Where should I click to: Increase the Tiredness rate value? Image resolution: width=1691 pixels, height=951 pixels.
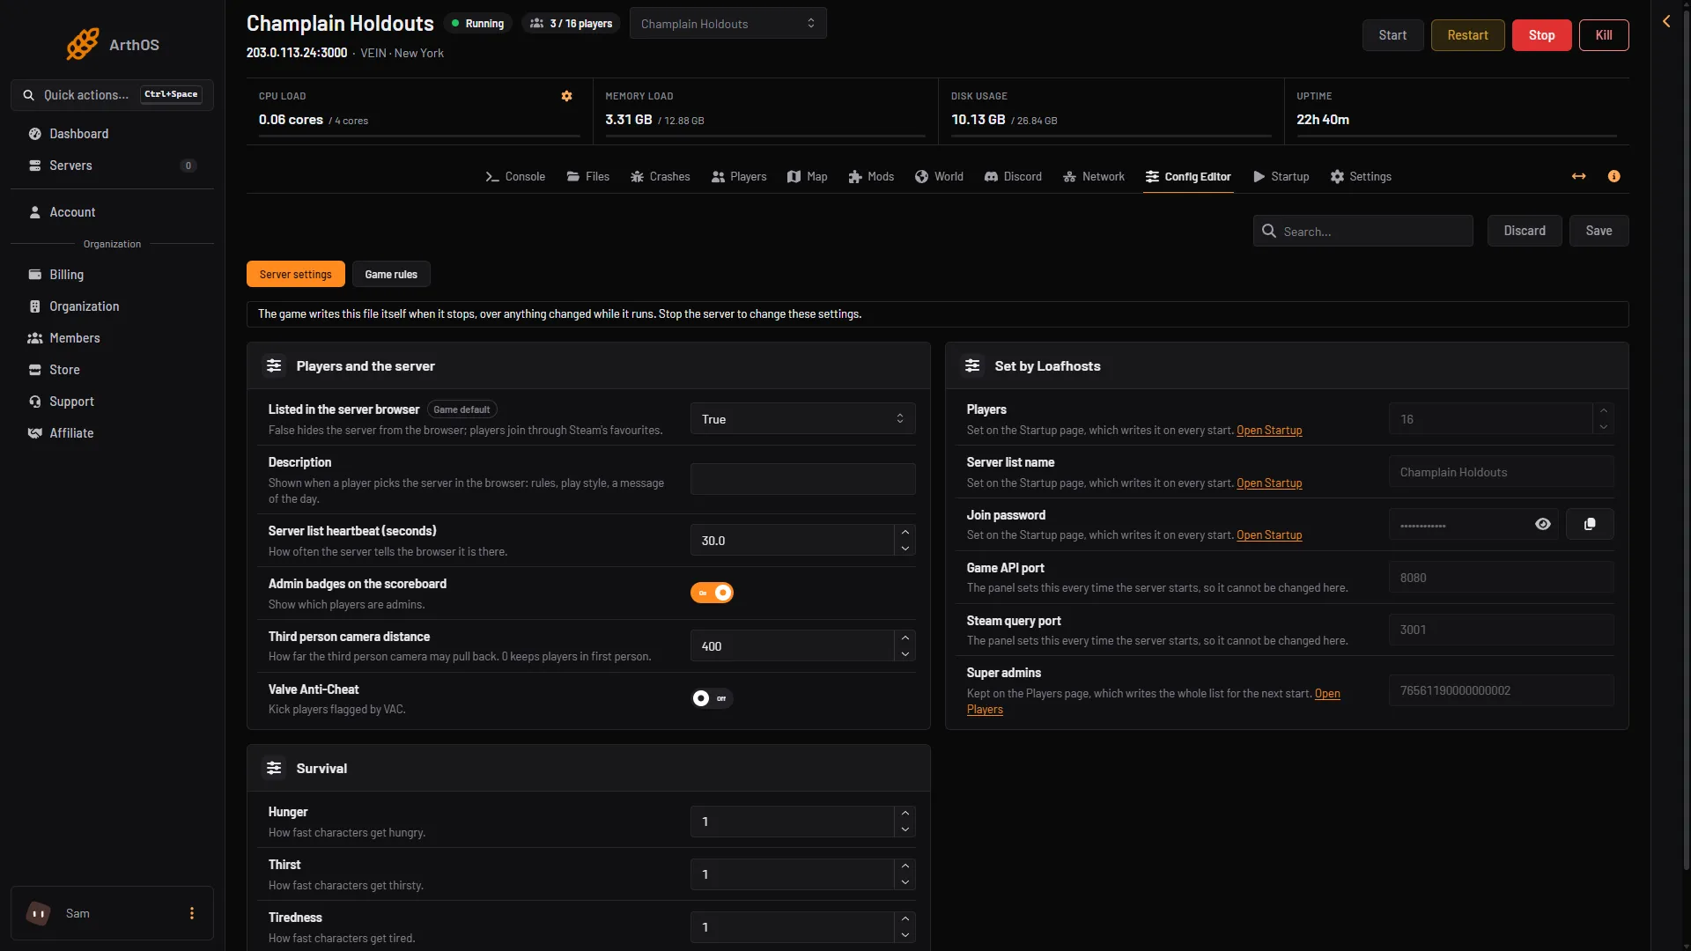point(905,918)
